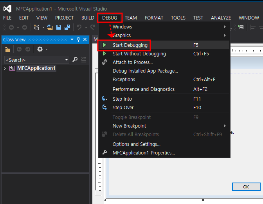This screenshot has height=204, width=263.
Task: Choose Attach to Process...
Action: (164, 62)
